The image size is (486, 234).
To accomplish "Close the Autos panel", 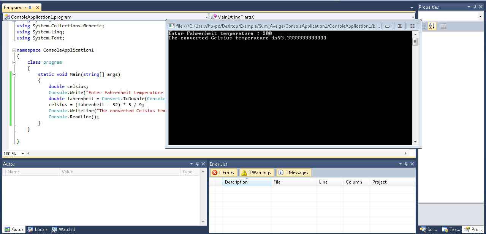I will point(203,164).
